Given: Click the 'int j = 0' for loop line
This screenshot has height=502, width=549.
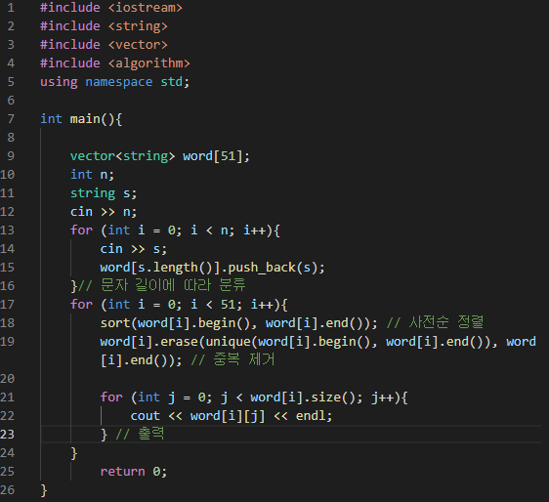Looking at the screenshot, I should click(254, 397).
